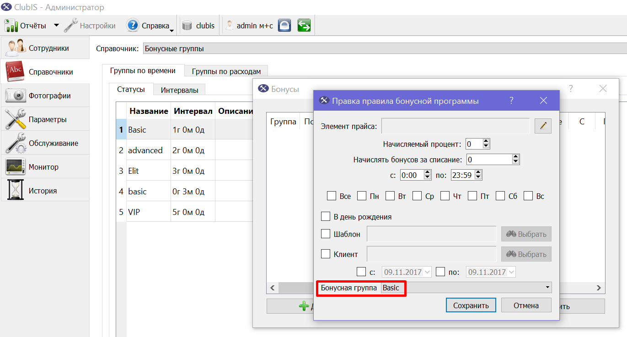The image size is (627, 337).
Task: Tick the Шаблон checkbox
Action: (326, 234)
